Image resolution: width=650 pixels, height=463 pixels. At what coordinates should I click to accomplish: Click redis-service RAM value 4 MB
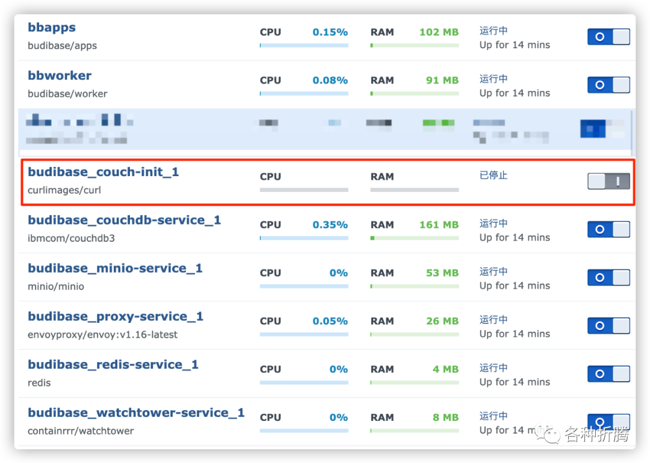tap(445, 369)
